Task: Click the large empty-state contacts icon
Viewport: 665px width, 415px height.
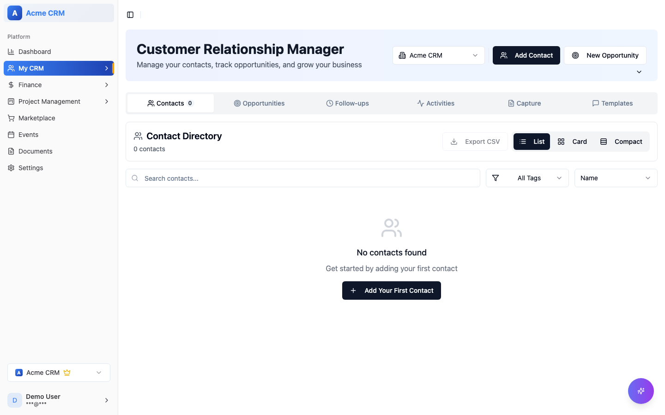Action: (392, 228)
